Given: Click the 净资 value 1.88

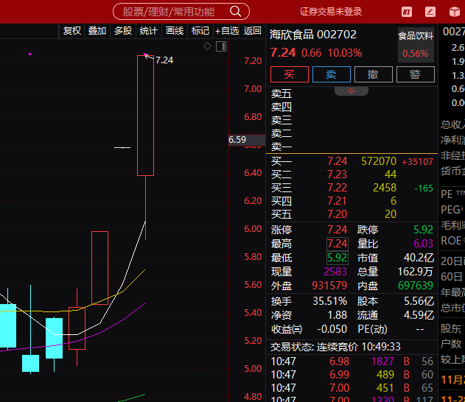Looking at the screenshot, I should click(338, 315).
